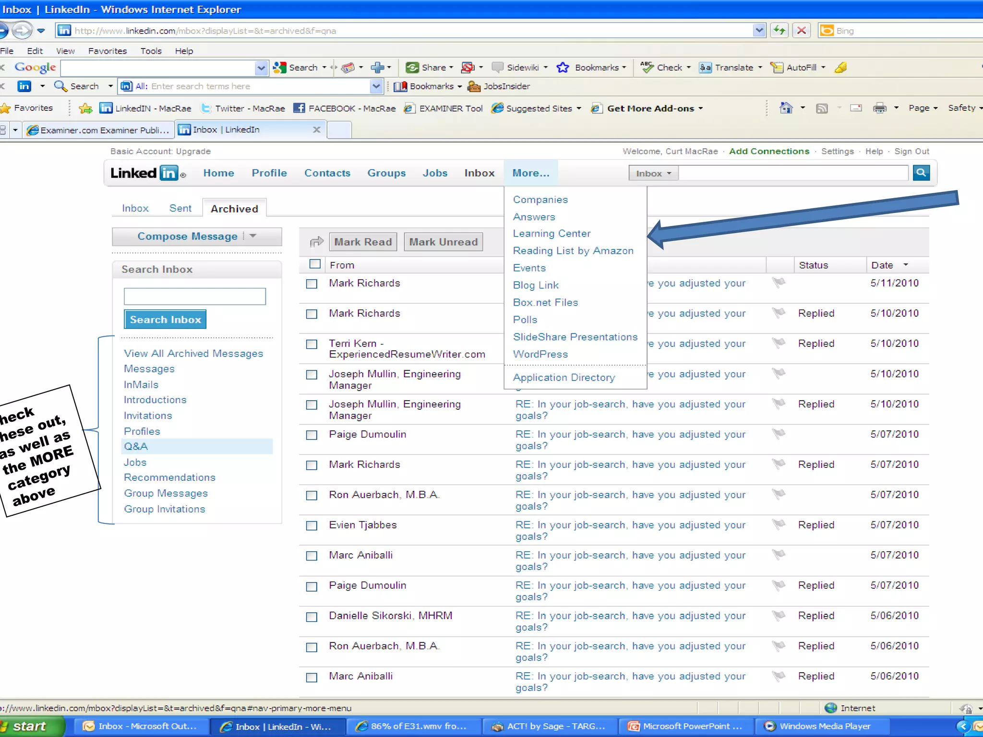Expand the Suggested Sites dropdown

[x=579, y=108]
